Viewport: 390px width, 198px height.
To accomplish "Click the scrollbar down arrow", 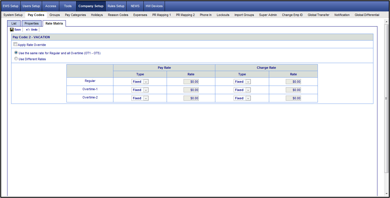I will coord(386,194).
